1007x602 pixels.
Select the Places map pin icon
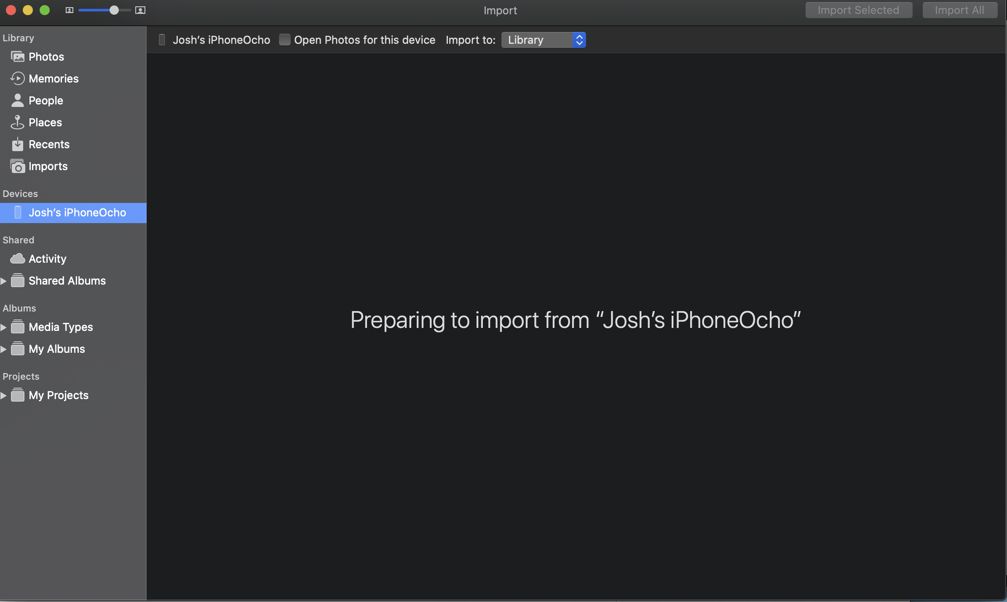[17, 123]
